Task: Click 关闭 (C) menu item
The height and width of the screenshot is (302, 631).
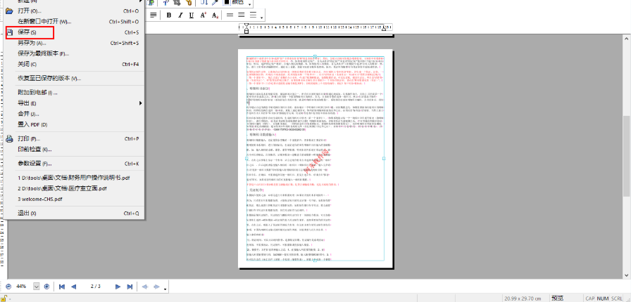Action: 74,64
